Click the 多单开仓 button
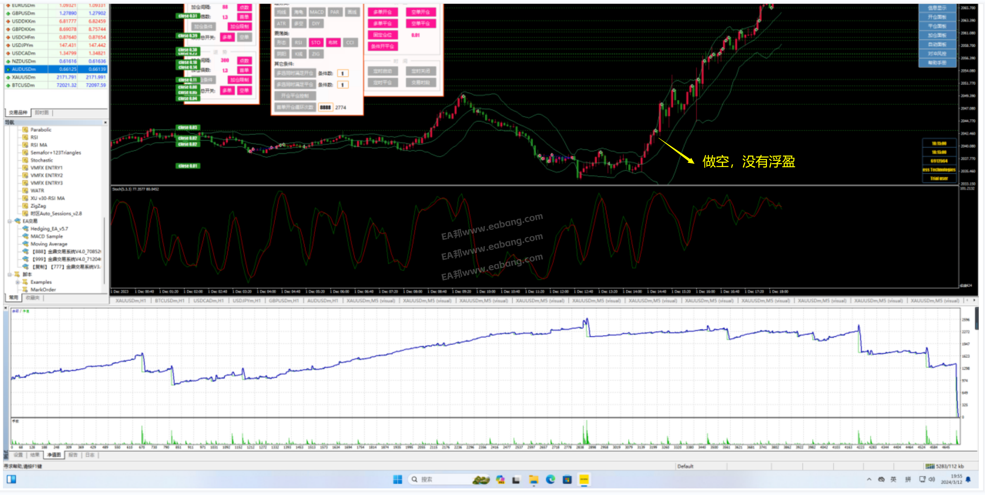985x495 pixels. pyautogui.click(x=382, y=12)
